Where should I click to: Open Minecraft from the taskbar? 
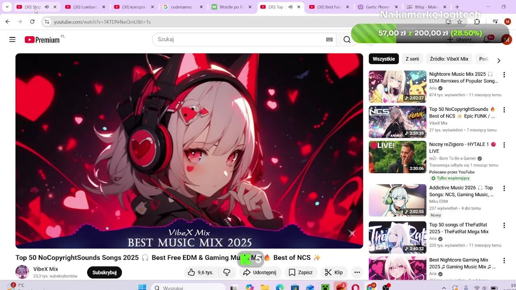[325, 287]
